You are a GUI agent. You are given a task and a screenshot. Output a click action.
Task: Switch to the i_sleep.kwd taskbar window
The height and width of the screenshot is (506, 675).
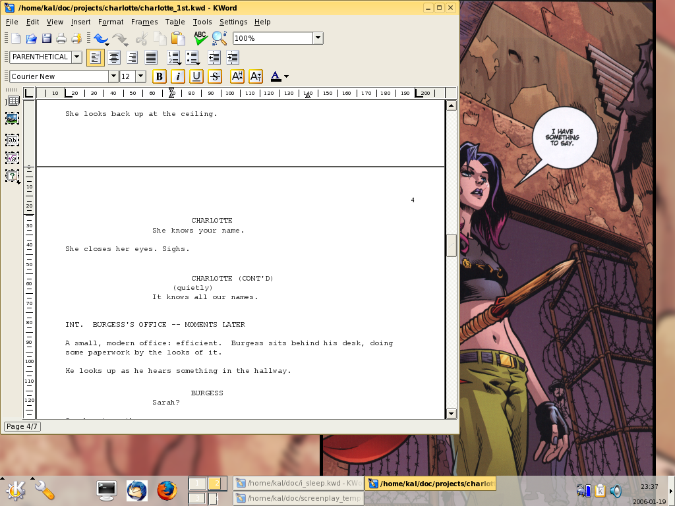tap(299, 483)
